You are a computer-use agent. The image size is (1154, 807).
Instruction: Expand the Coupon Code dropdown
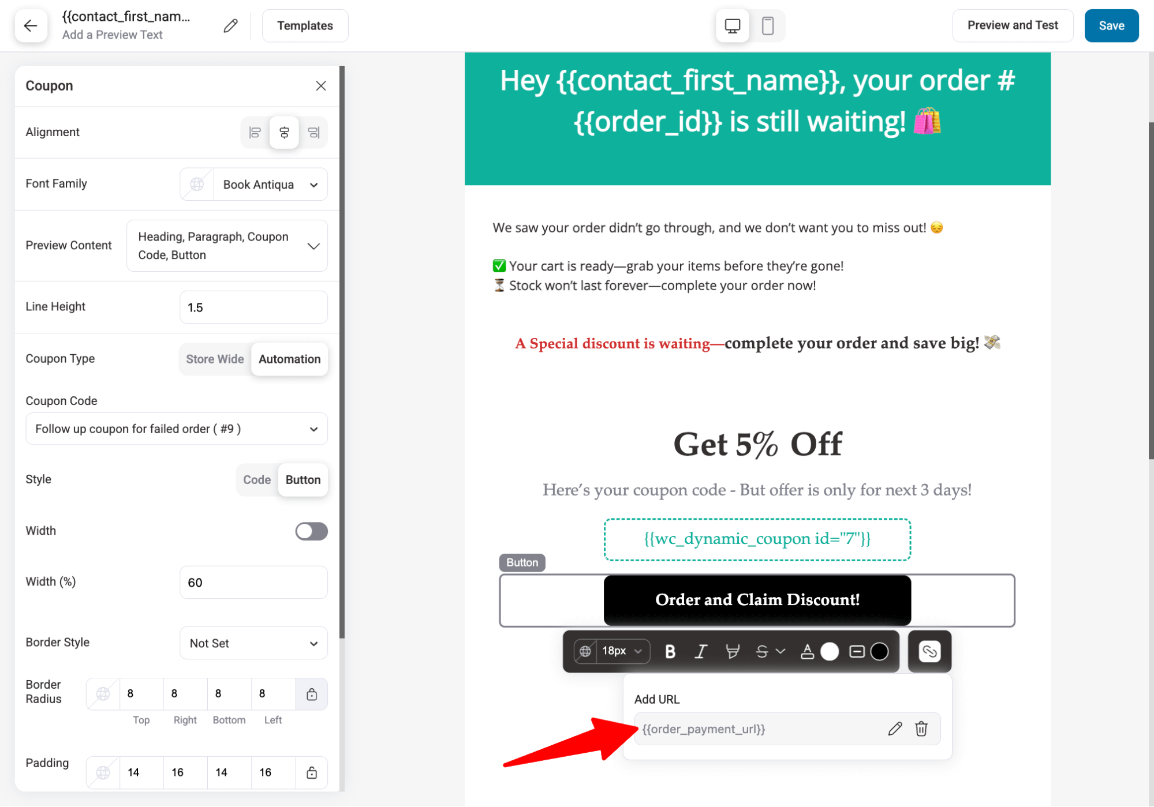(x=175, y=429)
